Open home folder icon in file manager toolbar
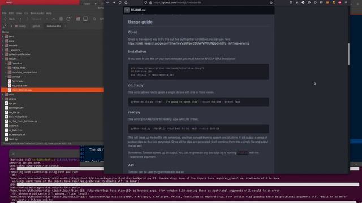 (78, 19)
